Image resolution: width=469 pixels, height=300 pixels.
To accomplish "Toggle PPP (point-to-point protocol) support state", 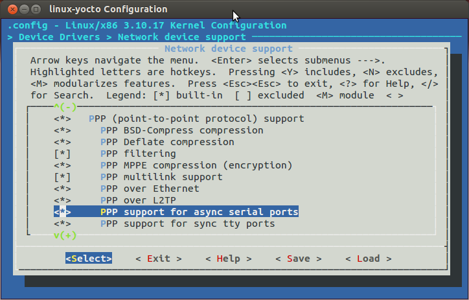I will (63, 119).
